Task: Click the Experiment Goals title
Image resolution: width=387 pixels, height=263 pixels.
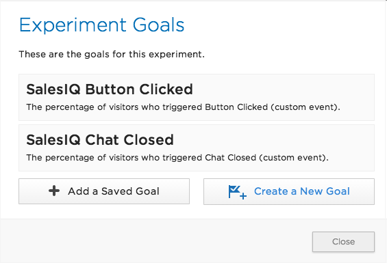Action: point(101,25)
